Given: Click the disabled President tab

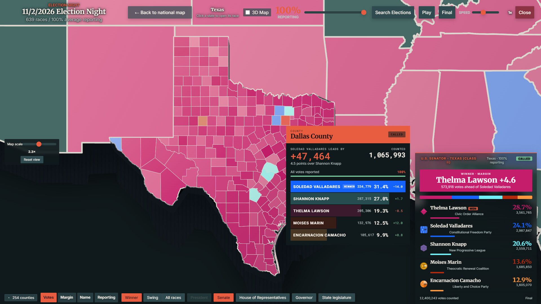Looking at the screenshot, I should click(x=199, y=298).
